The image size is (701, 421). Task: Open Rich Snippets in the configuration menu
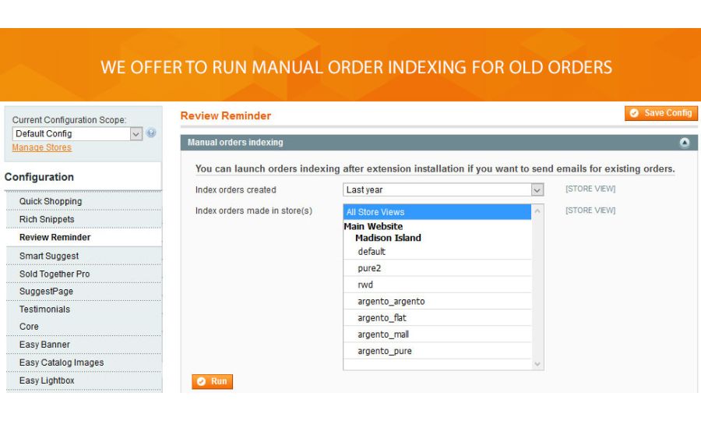(47, 219)
